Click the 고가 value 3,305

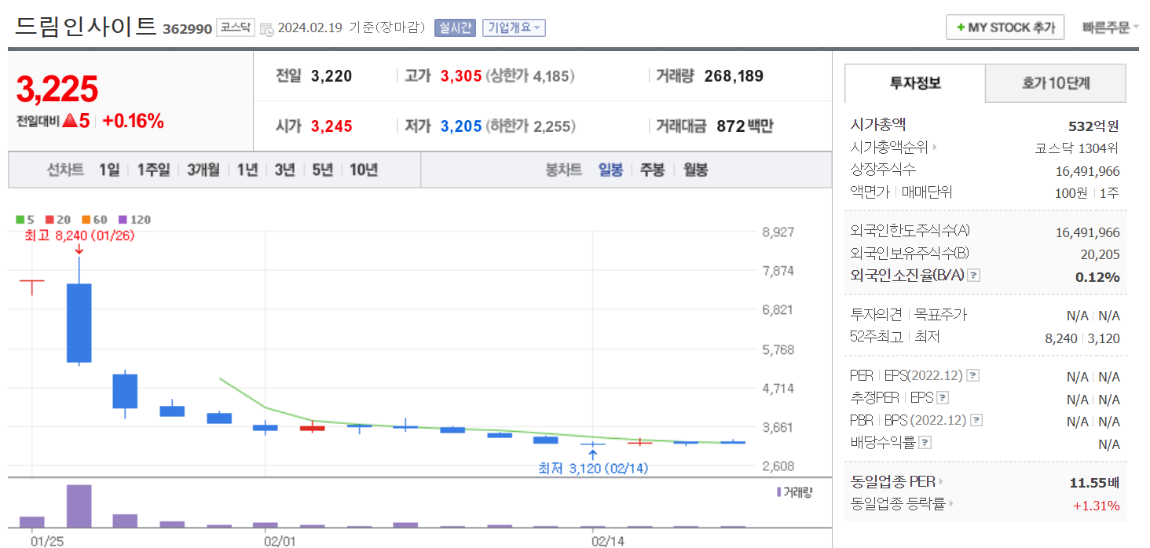tap(461, 76)
